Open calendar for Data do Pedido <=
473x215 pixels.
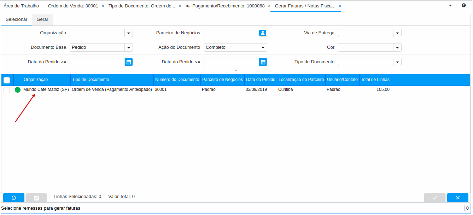coord(263,62)
